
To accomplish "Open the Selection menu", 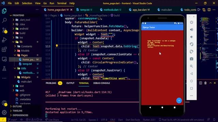I will point(27,3).
